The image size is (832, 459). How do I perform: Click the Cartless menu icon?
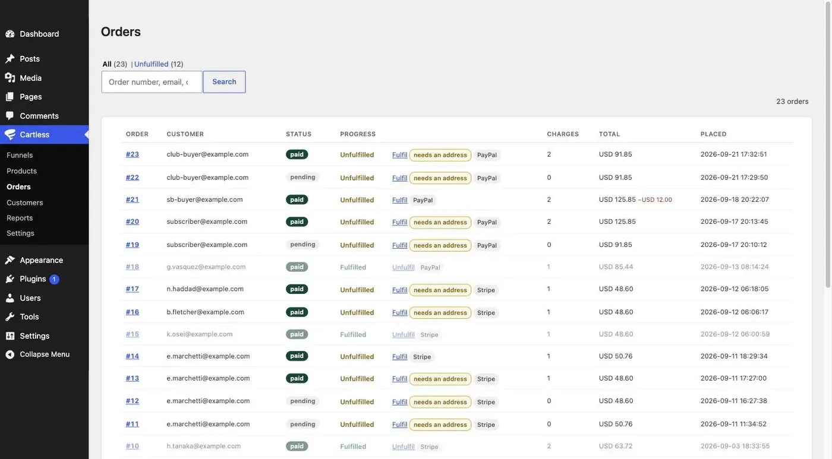[x=10, y=135]
